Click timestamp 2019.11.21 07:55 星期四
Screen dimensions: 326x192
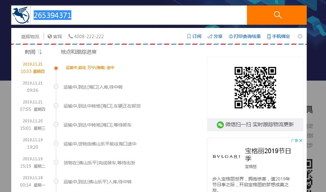click(x=33, y=106)
